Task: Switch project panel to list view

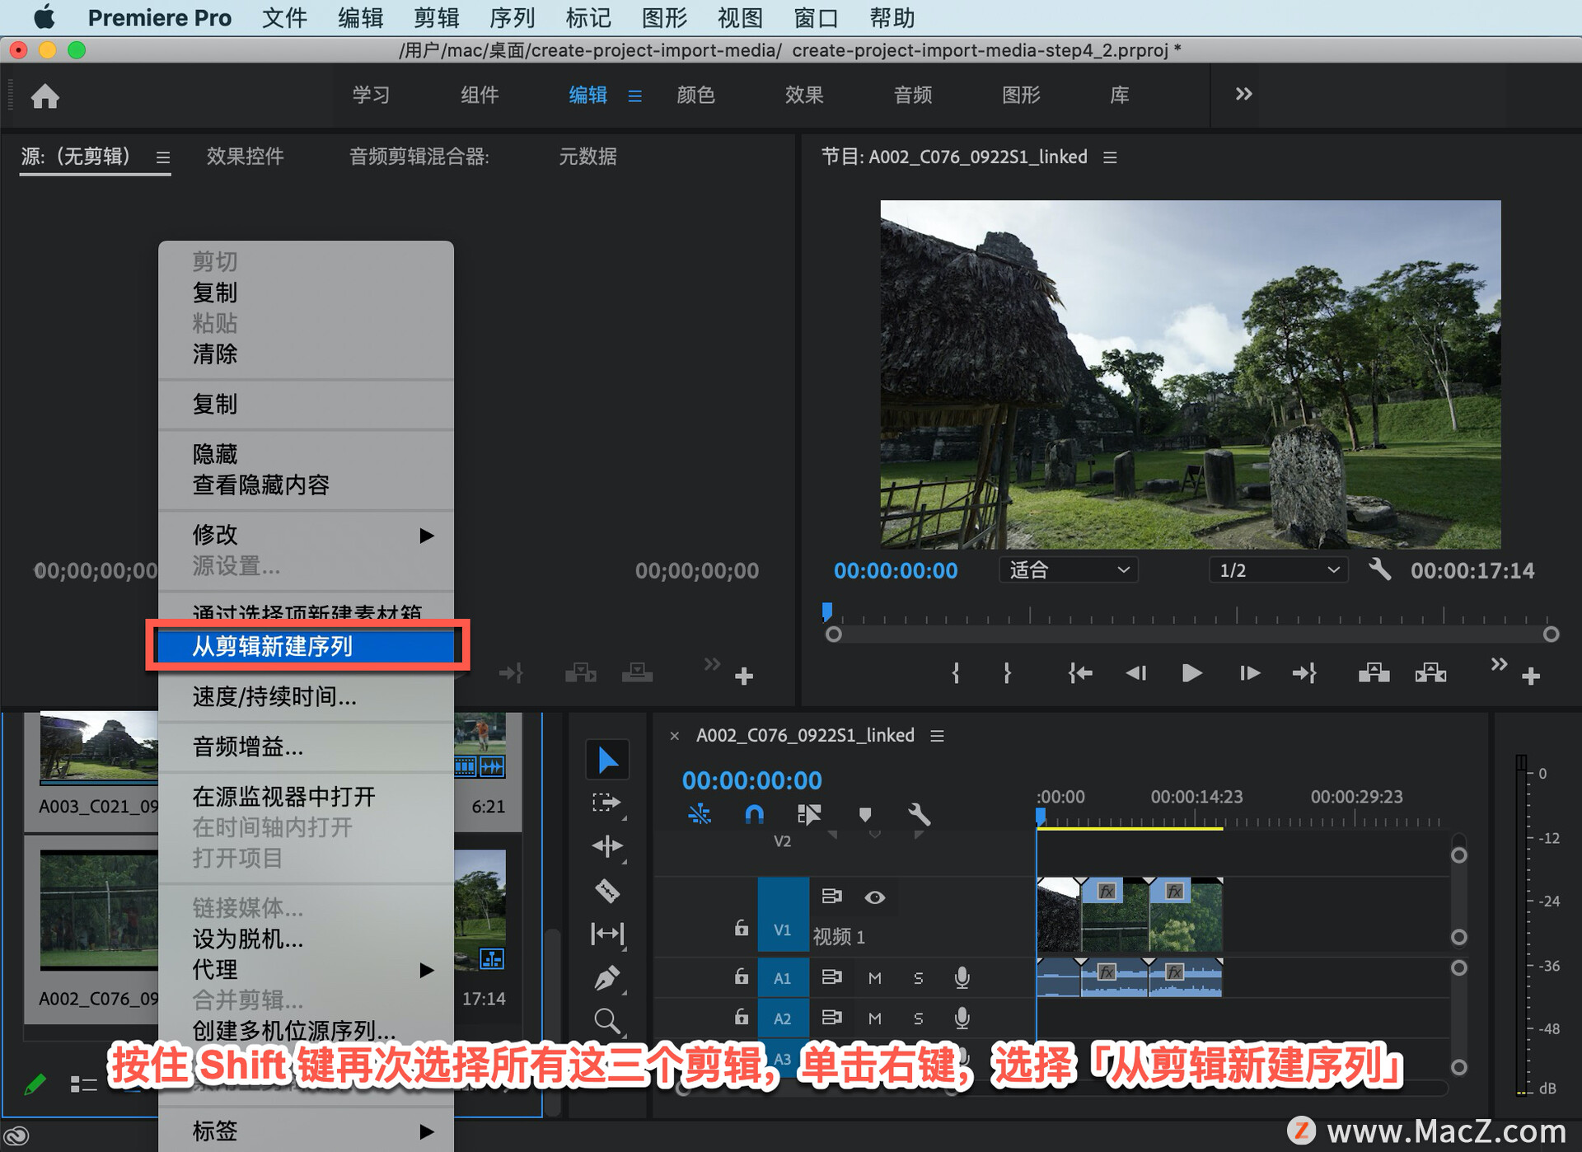Action: point(82,1084)
